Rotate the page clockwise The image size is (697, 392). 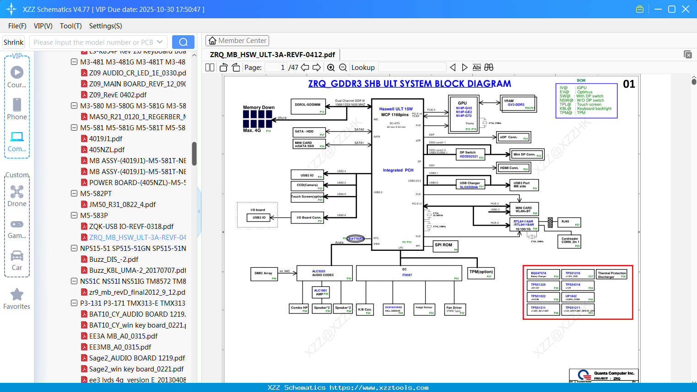click(236, 67)
